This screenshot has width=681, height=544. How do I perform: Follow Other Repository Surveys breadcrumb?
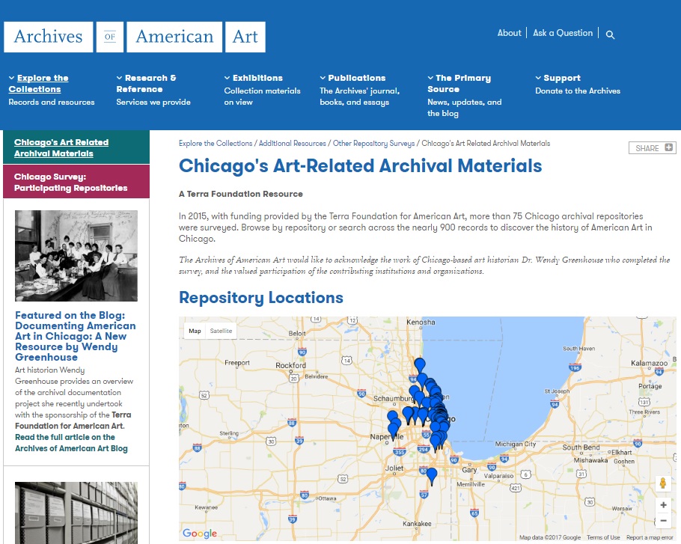pyautogui.click(x=373, y=143)
